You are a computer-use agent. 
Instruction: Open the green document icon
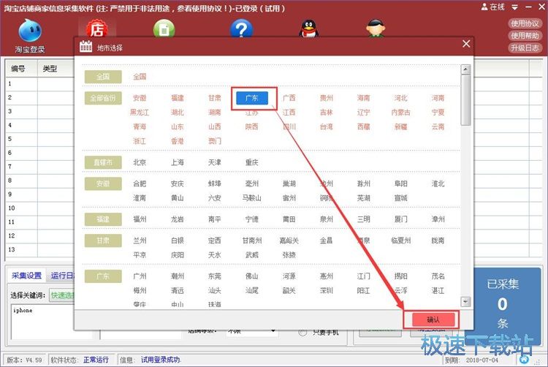[x=164, y=29]
